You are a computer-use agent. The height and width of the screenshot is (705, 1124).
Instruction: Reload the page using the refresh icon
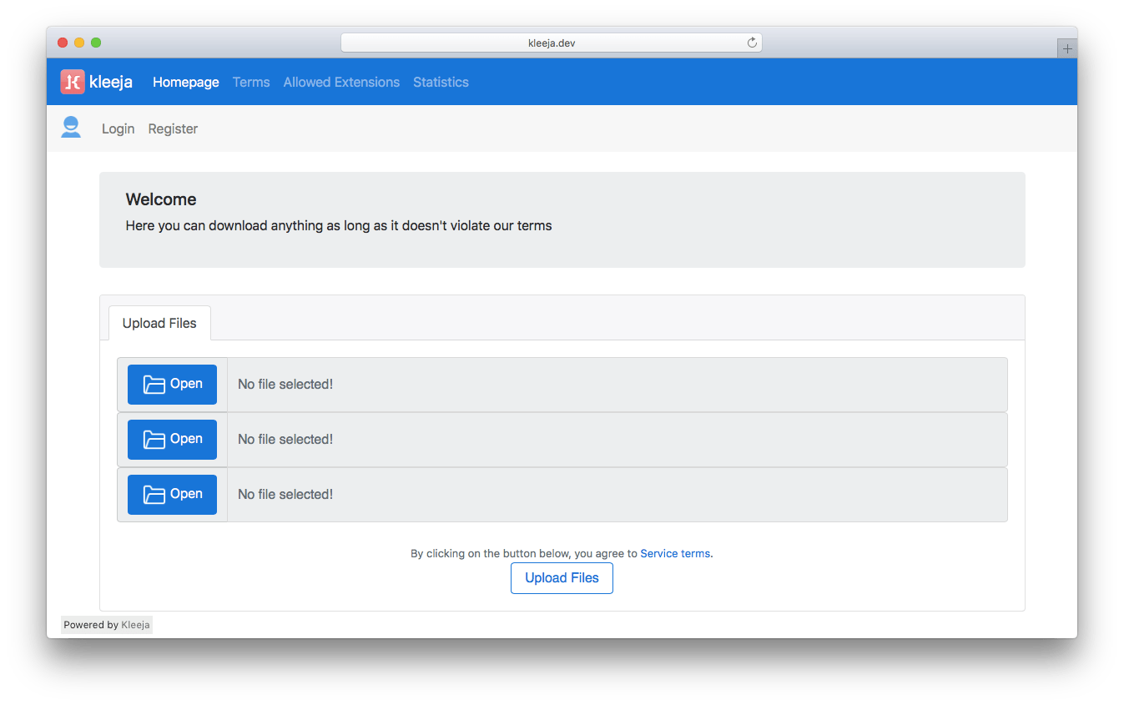750,42
